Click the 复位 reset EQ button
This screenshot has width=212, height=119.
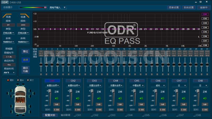[25, 51]
